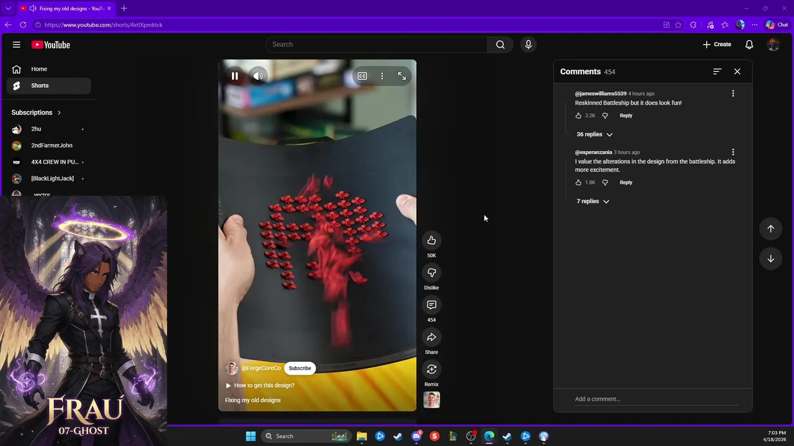Reload the browser page
The image size is (794, 446).
23,25
